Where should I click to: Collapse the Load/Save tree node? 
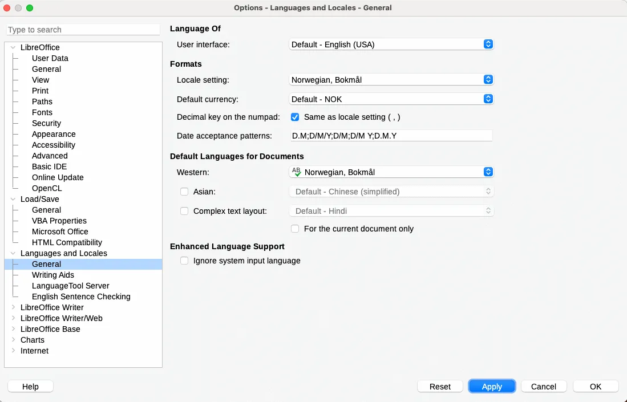point(13,199)
